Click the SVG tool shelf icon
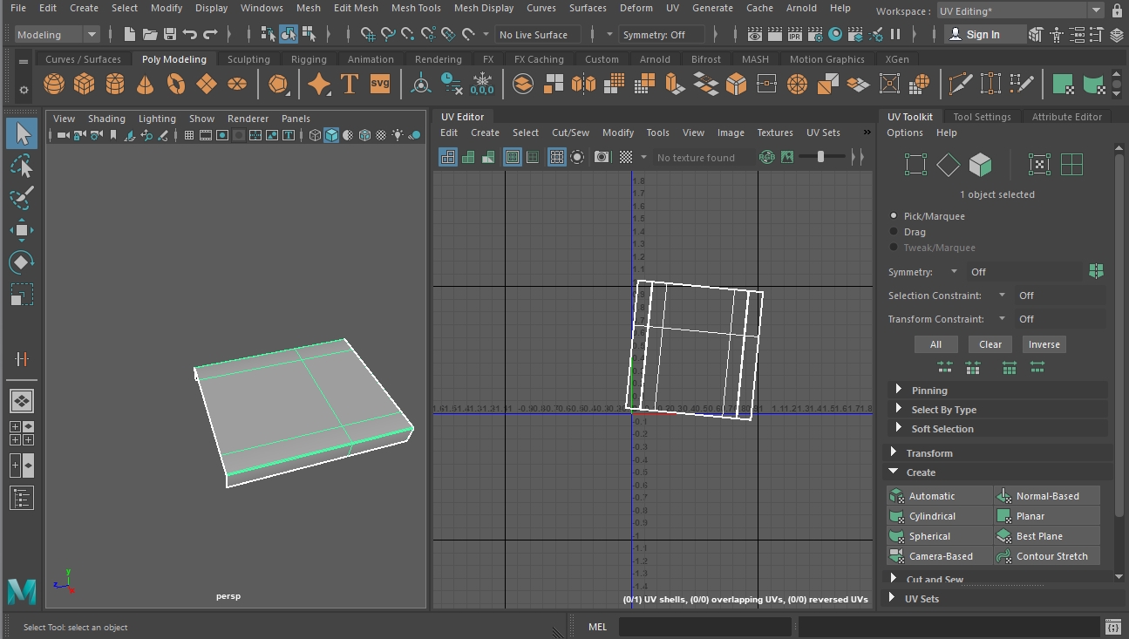The height and width of the screenshot is (639, 1129). pos(379,84)
